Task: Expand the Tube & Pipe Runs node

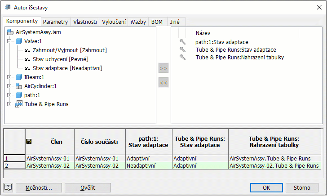Action: tap(9, 104)
